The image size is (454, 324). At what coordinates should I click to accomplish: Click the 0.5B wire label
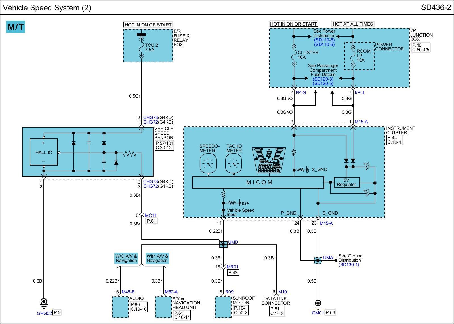[x=312, y=281]
